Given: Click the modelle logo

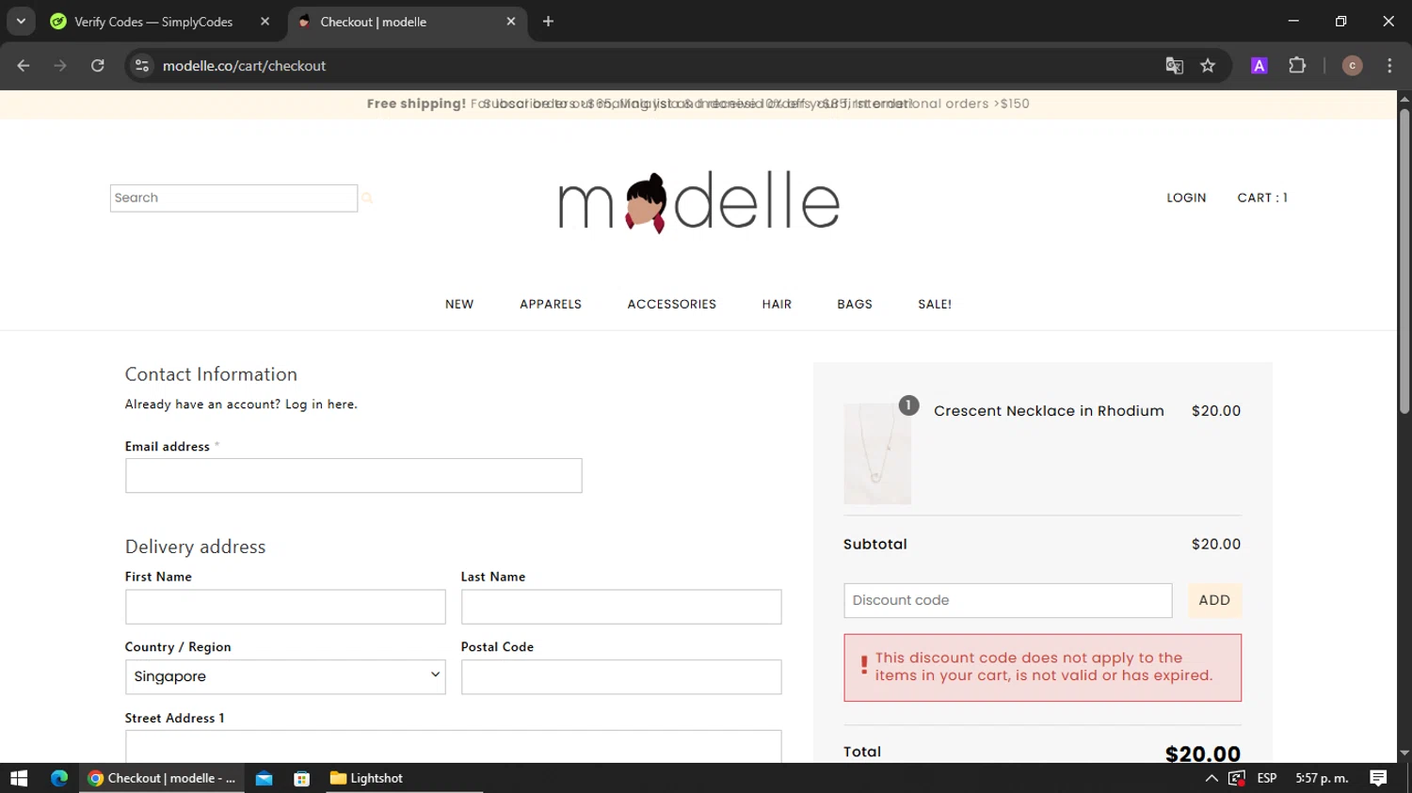Looking at the screenshot, I should click(698, 202).
